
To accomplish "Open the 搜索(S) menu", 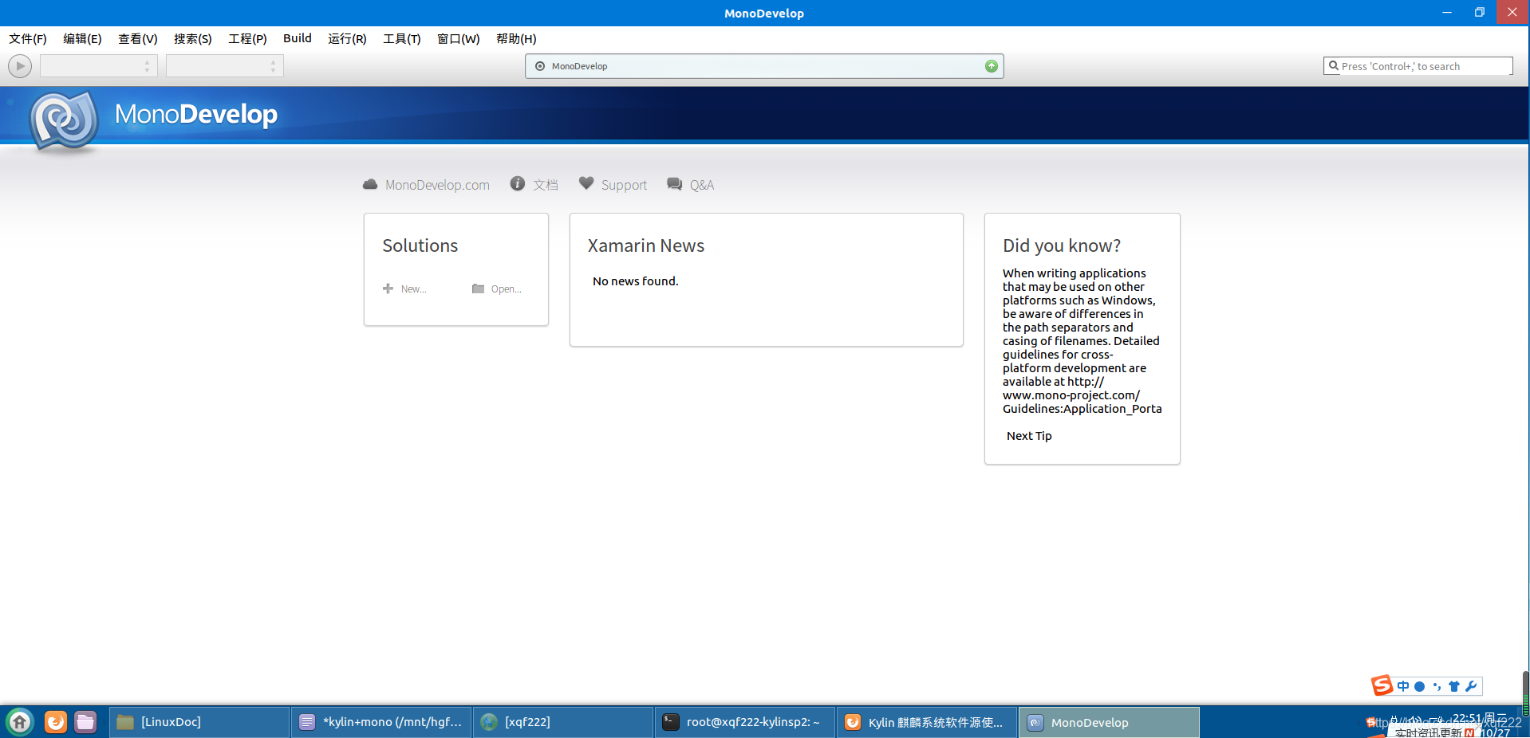I will pyautogui.click(x=192, y=39).
